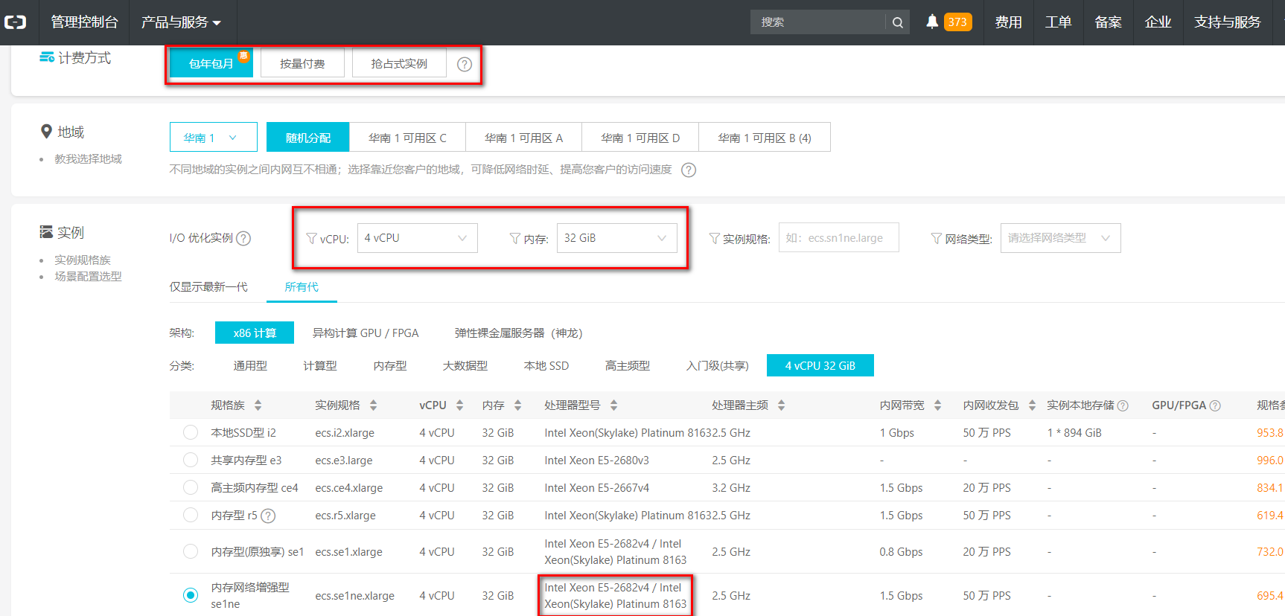Click help icon in GPU/FPGA header
The width and height of the screenshot is (1285, 616).
[1215, 405]
